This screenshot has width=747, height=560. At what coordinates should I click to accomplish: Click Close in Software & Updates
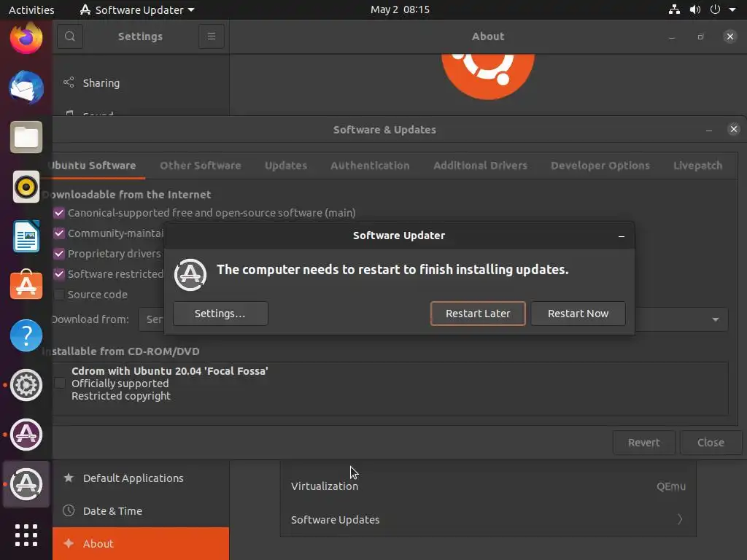[711, 443]
